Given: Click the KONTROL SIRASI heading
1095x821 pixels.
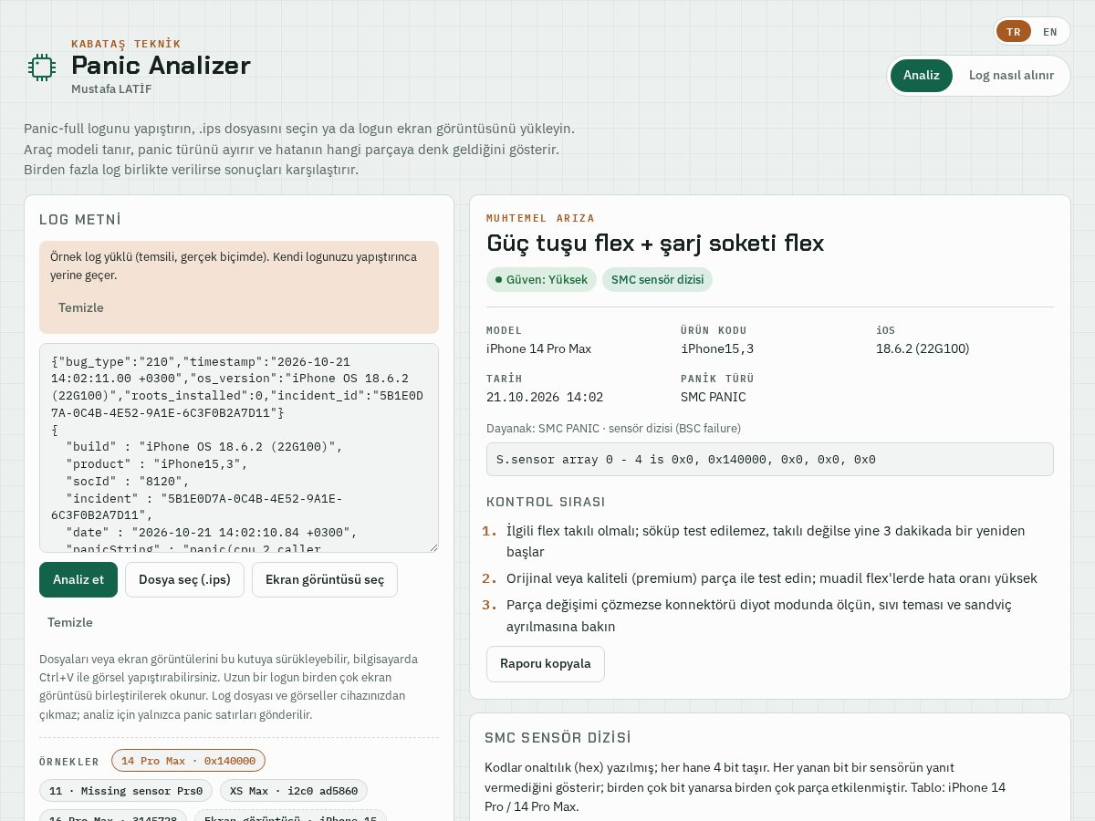Looking at the screenshot, I should 546,502.
